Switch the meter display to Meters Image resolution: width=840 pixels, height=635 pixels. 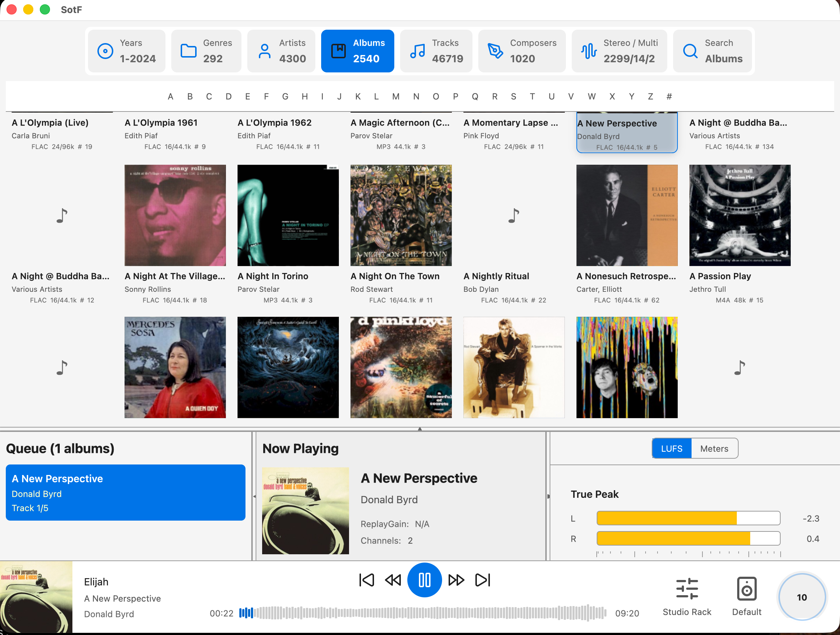point(714,448)
